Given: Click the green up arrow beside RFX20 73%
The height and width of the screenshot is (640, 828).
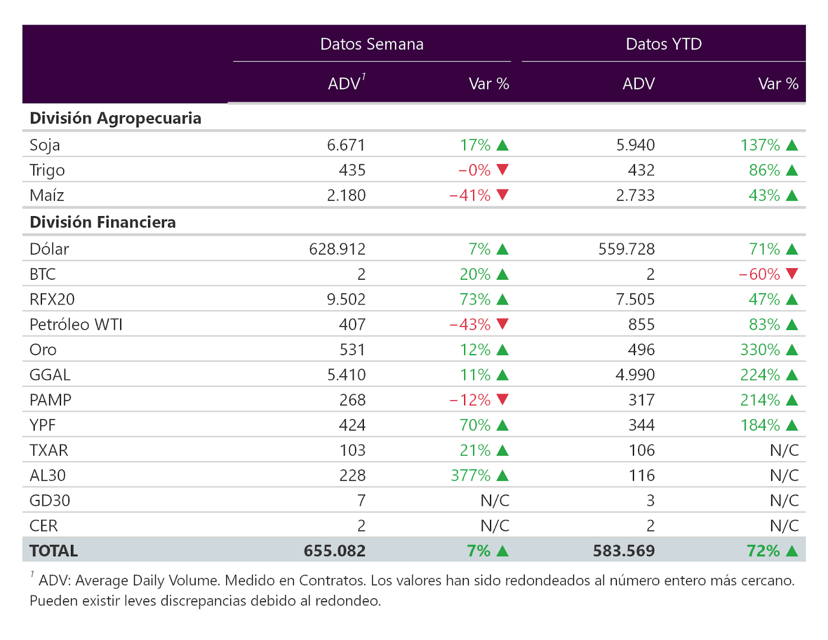Looking at the screenshot, I should pos(502,299).
